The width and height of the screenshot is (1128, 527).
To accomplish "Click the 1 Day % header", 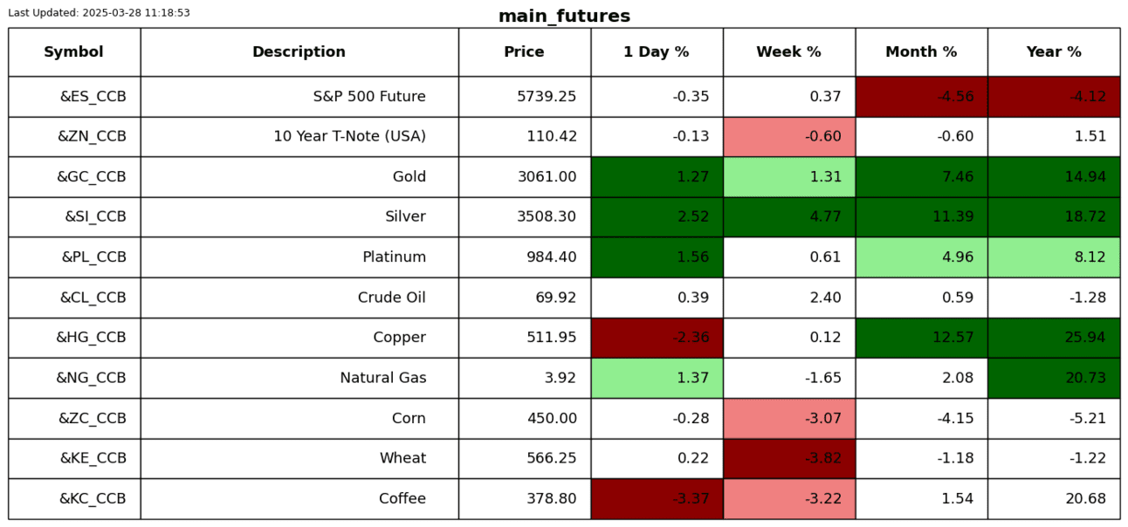I will click(x=657, y=52).
